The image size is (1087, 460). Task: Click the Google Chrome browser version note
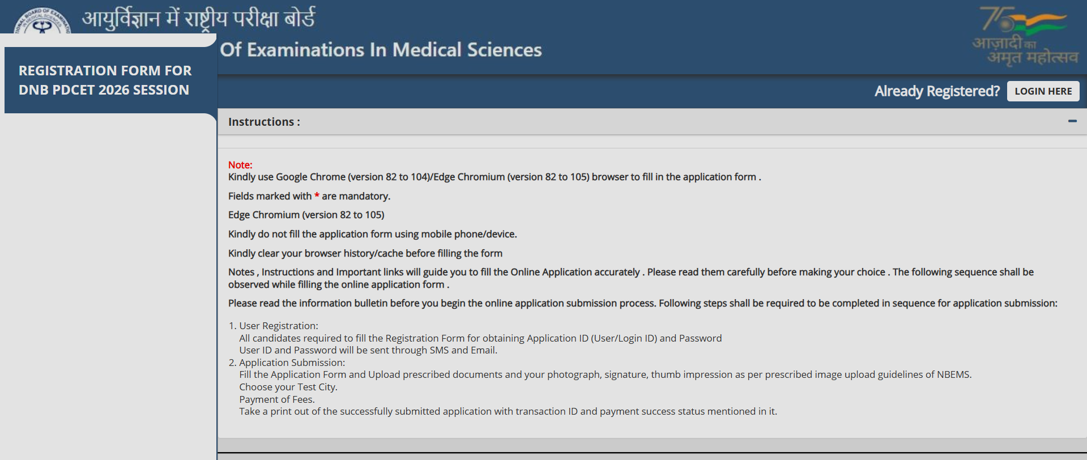click(x=494, y=177)
